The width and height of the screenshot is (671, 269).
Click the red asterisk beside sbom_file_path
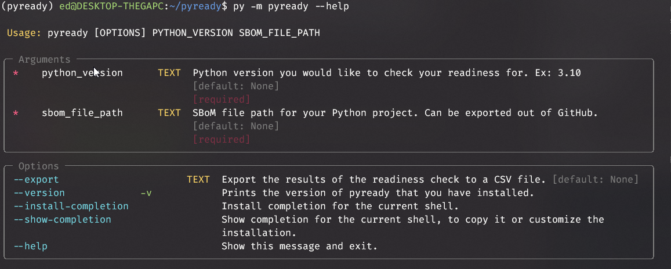click(16, 113)
